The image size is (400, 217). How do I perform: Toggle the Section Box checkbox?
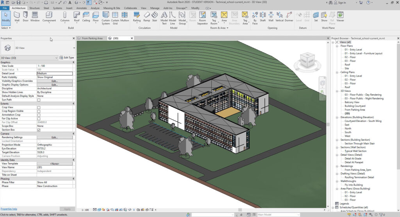(39, 130)
